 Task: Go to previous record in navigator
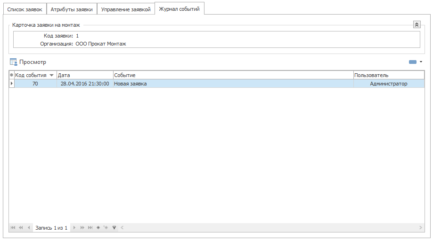(x=29, y=228)
